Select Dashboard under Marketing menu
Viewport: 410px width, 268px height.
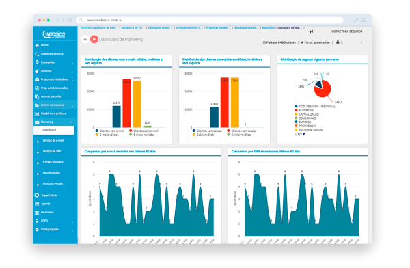53,130
